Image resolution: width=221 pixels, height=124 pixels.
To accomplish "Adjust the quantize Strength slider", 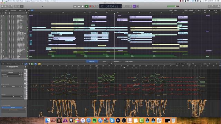I will click(13, 74).
